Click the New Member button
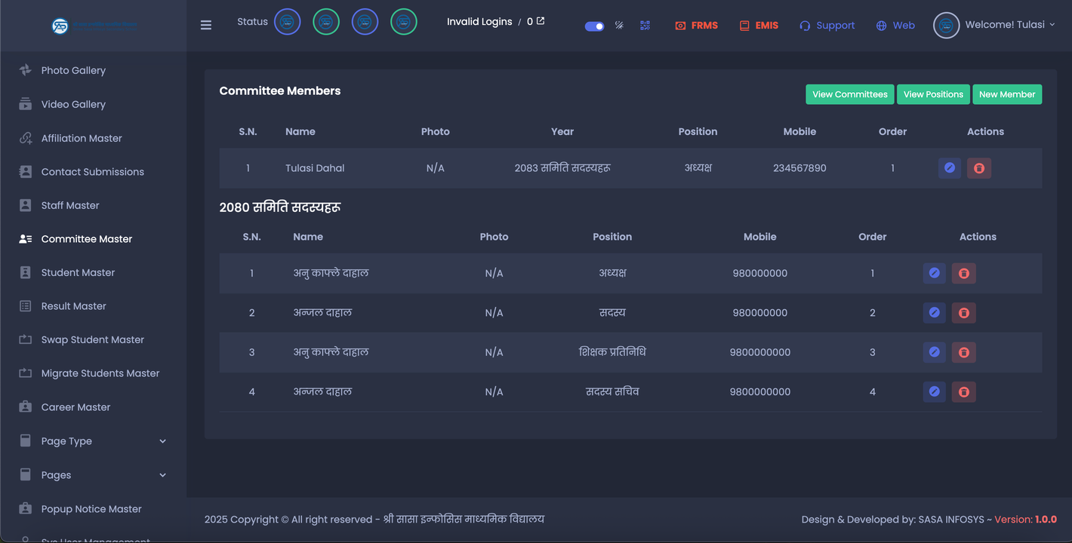 (x=1006, y=94)
